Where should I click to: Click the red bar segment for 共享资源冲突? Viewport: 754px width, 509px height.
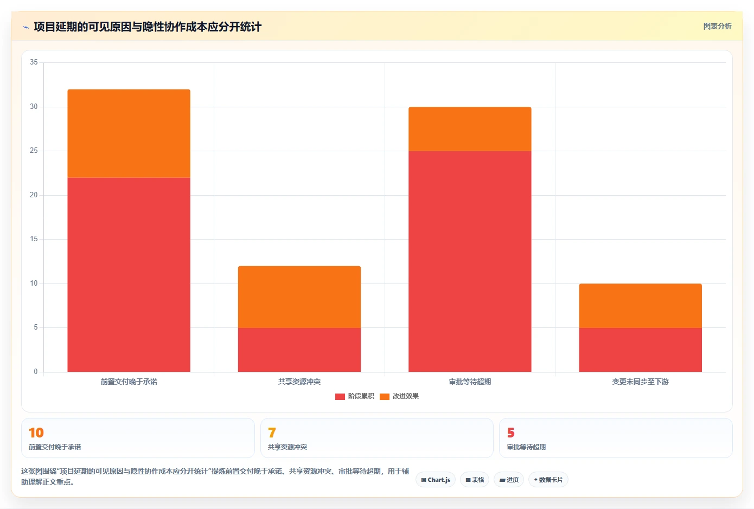(x=299, y=350)
